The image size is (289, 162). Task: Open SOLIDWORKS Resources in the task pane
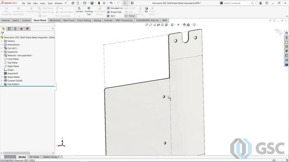point(286,33)
